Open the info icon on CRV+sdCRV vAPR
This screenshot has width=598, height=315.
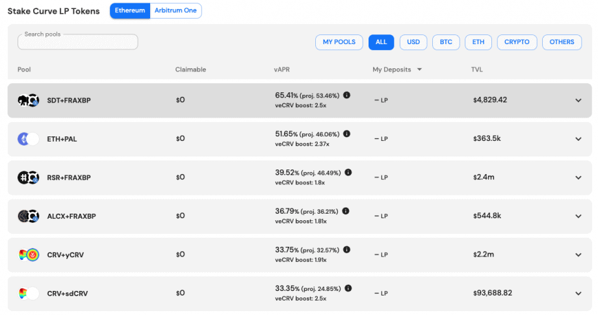tap(348, 288)
